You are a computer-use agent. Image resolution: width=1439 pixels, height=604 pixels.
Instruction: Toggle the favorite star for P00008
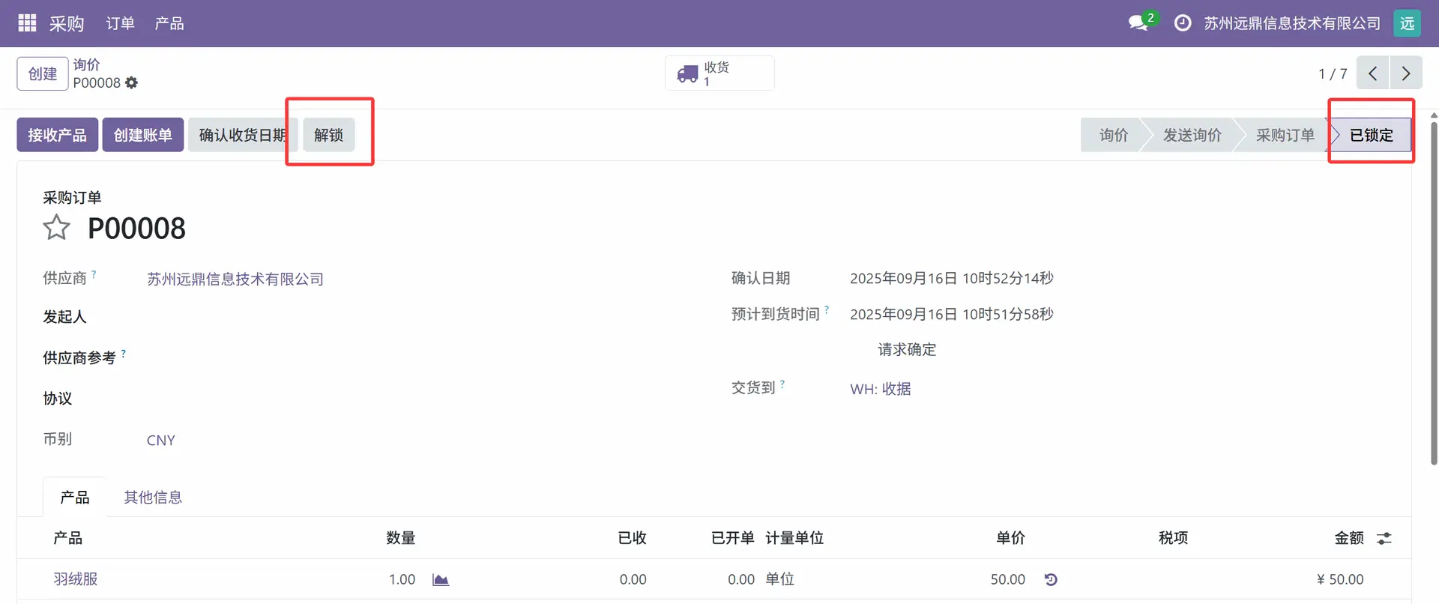coord(56,228)
